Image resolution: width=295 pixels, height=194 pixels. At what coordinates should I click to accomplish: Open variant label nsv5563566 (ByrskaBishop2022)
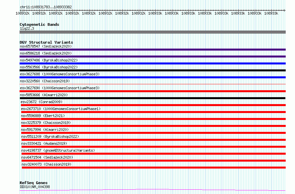coord(49,67)
